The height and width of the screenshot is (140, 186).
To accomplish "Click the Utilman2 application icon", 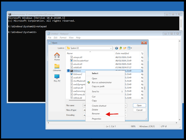I will (x=72, y=74).
